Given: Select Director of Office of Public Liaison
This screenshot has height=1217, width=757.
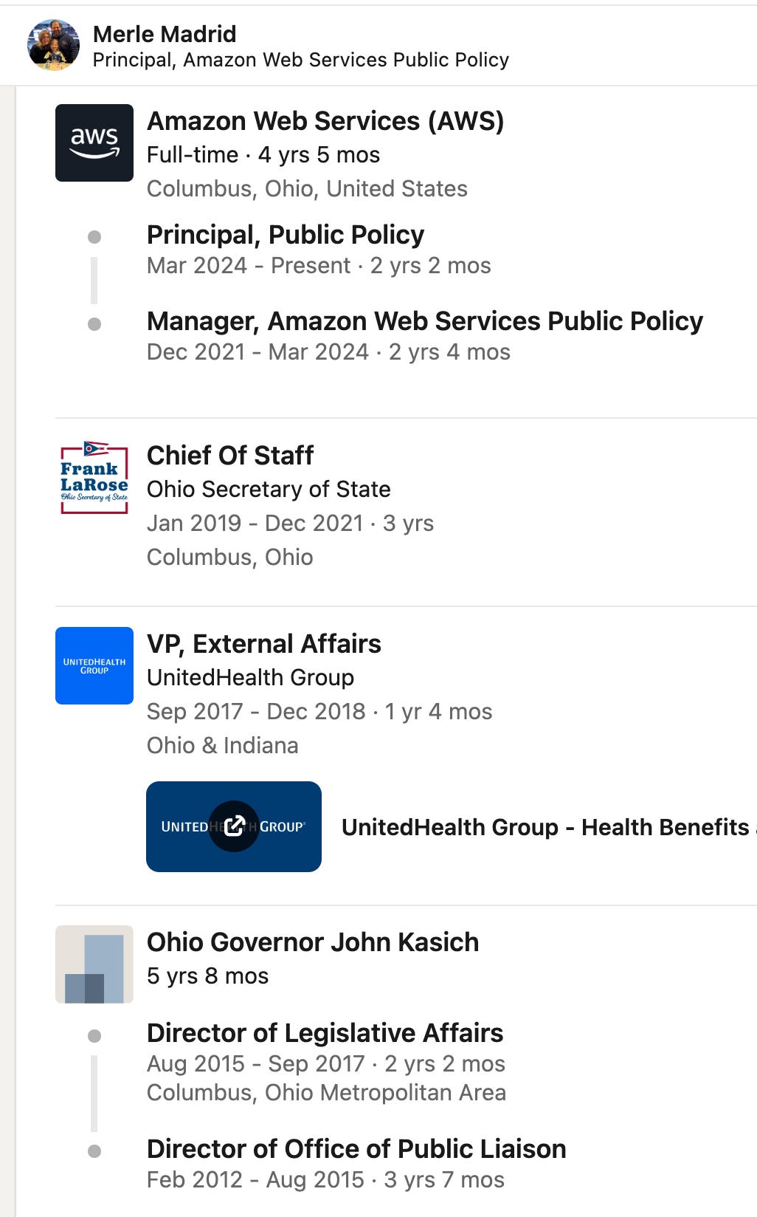Looking at the screenshot, I should coord(356,1149).
